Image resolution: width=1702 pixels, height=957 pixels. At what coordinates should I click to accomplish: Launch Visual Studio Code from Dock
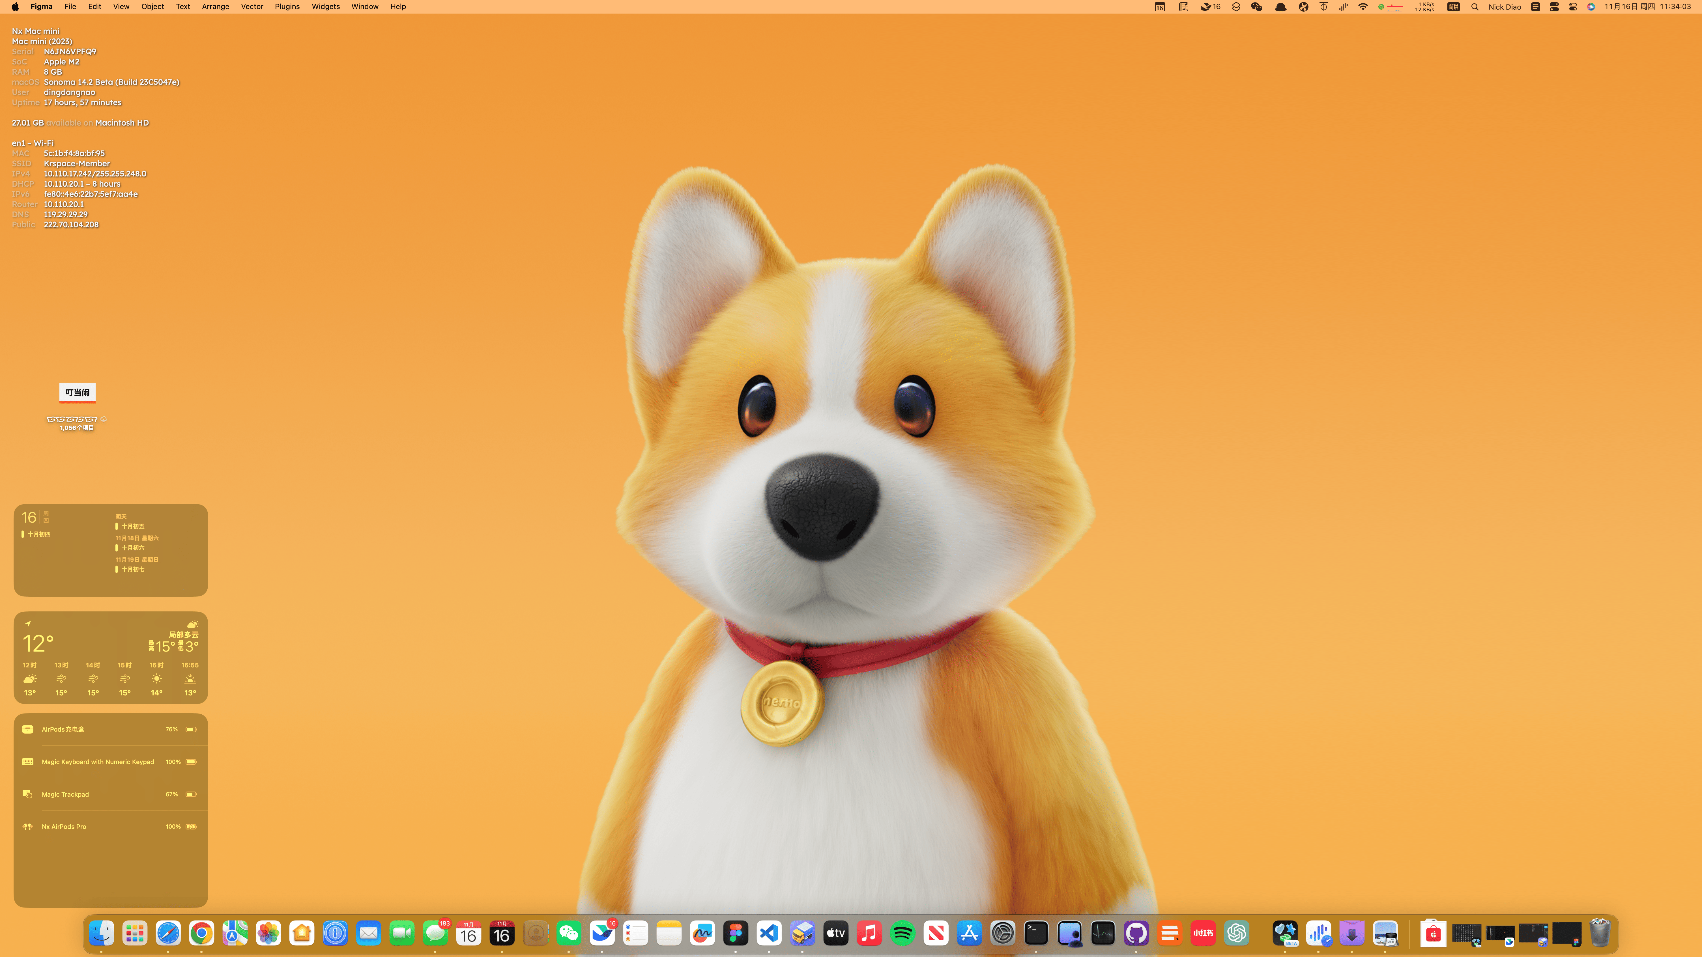tap(768, 933)
